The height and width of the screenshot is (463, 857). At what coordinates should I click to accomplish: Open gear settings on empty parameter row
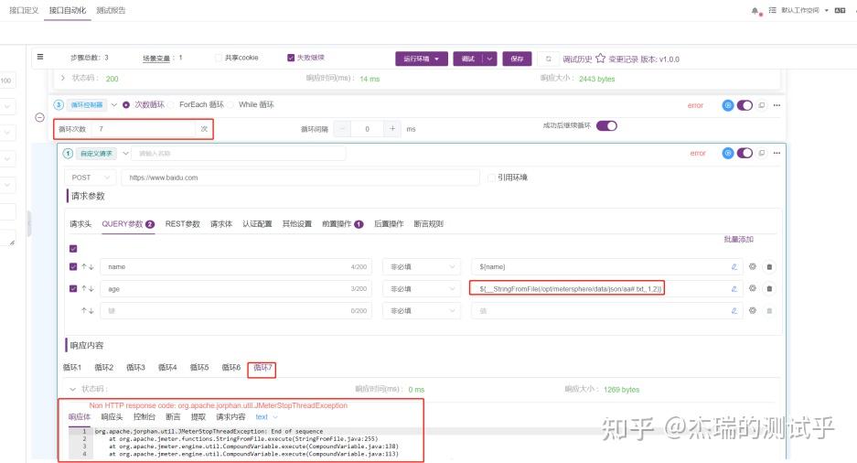click(x=753, y=310)
